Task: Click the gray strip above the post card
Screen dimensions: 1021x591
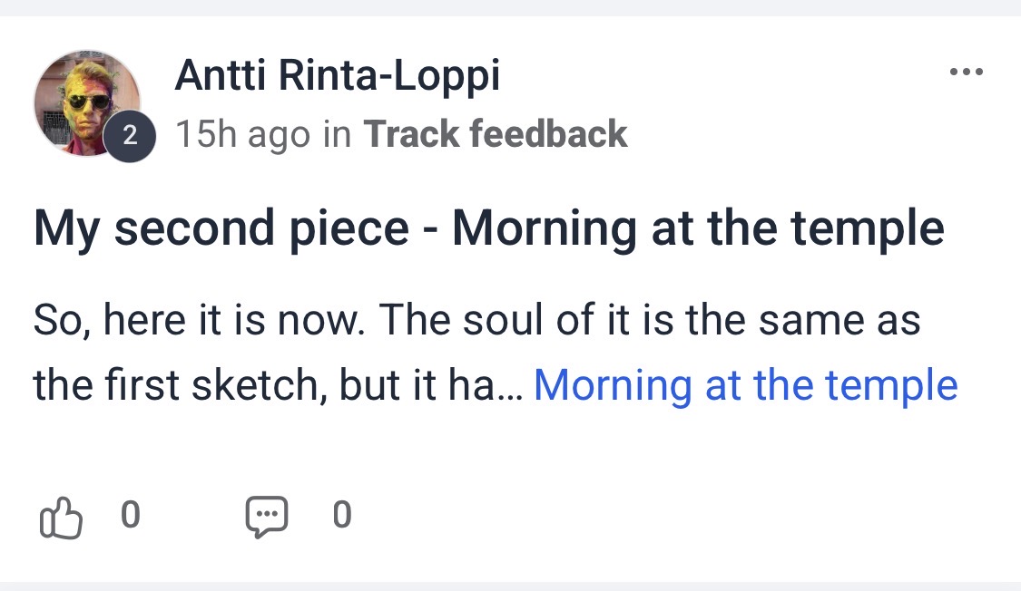Action: [510, 7]
